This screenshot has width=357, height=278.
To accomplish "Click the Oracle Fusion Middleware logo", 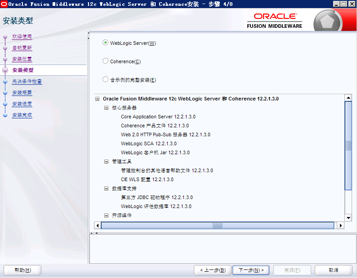I will coord(275,21).
